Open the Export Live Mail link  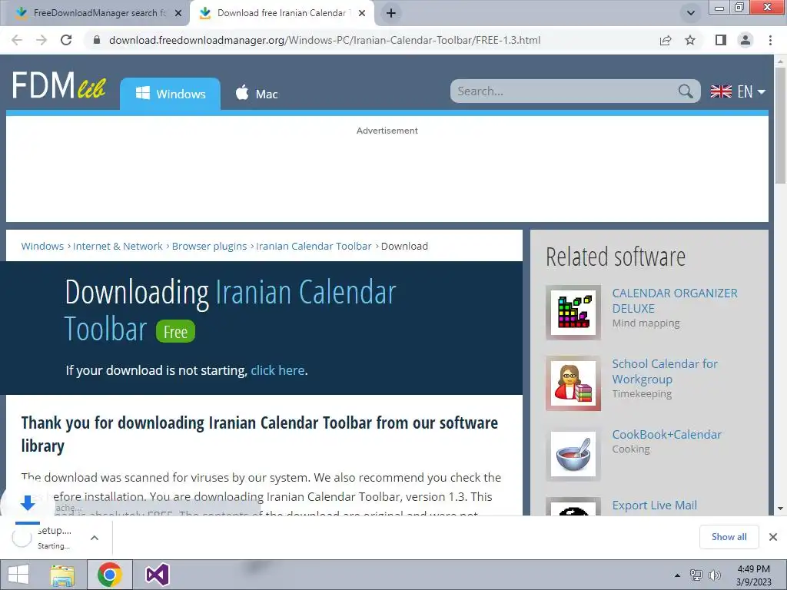(x=655, y=505)
